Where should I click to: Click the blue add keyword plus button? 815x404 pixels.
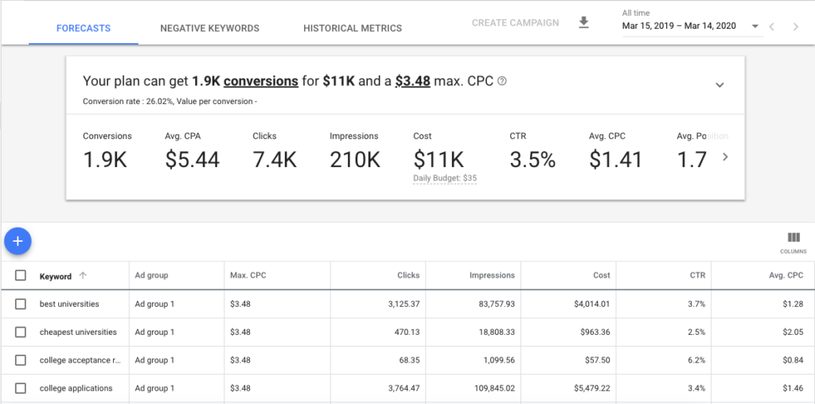coord(18,241)
